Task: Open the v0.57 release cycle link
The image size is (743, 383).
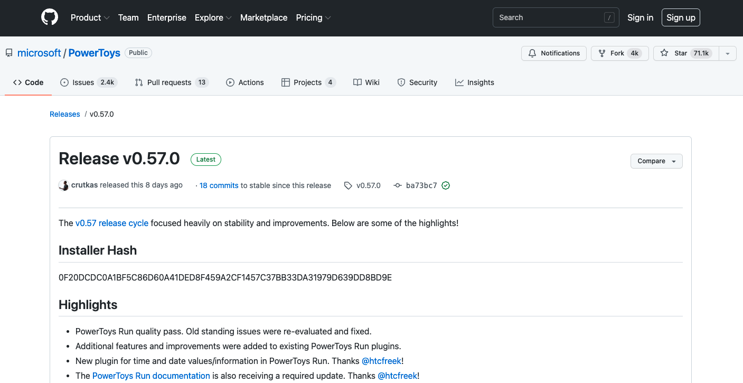Action: [x=112, y=223]
